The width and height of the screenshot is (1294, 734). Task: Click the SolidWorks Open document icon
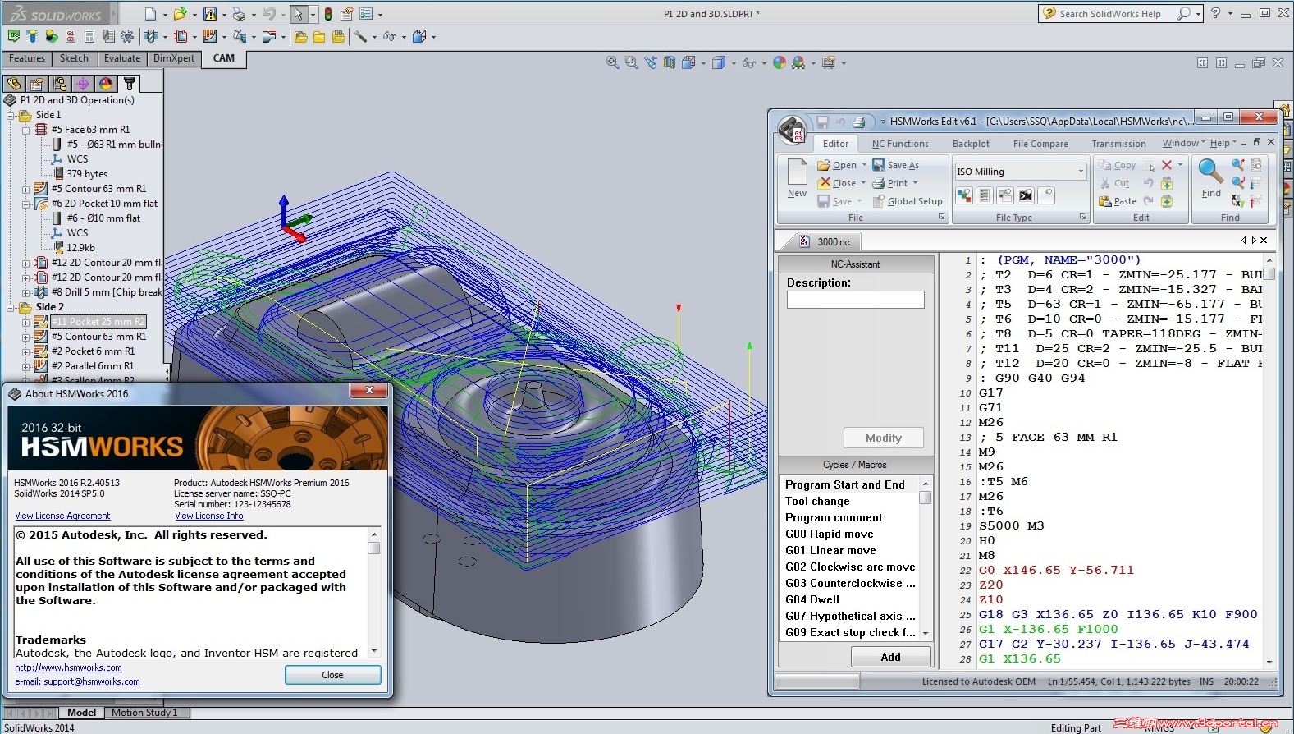tap(180, 14)
